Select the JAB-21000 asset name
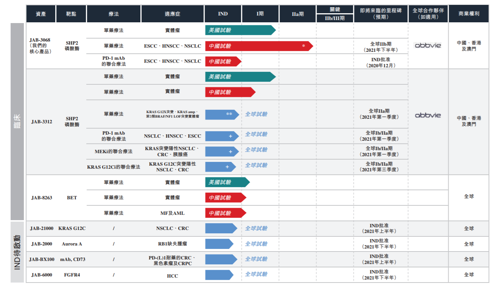The height and width of the screenshot is (292, 499). 42,228
